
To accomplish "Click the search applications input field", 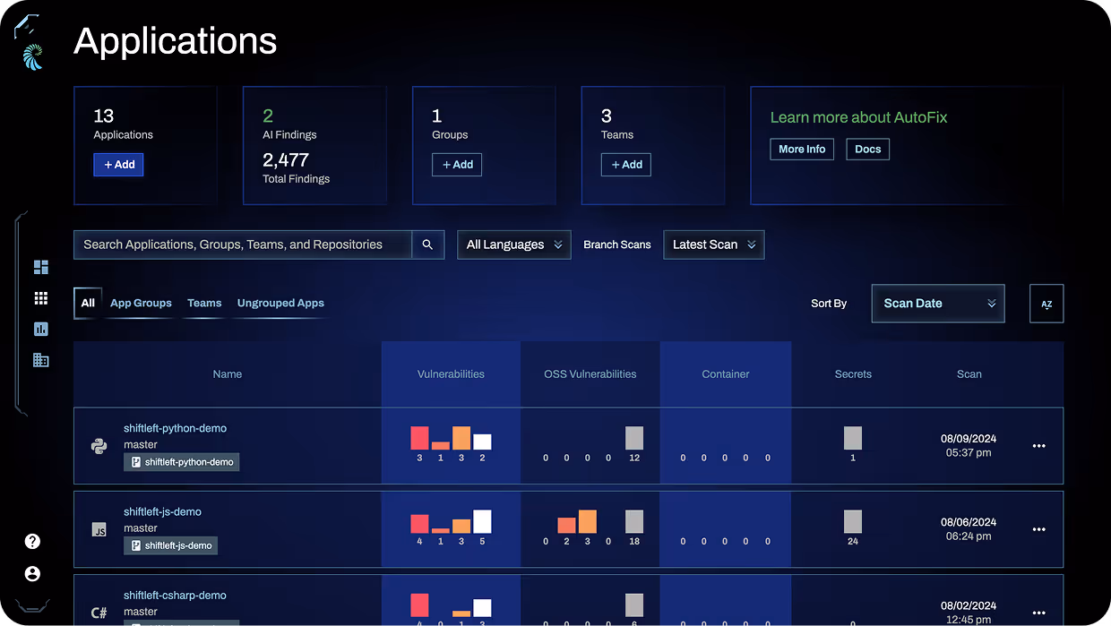I will coord(242,244).
